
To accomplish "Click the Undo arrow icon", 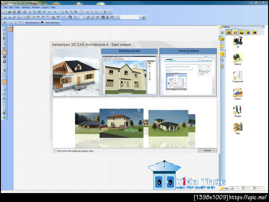I will [49, 12].
